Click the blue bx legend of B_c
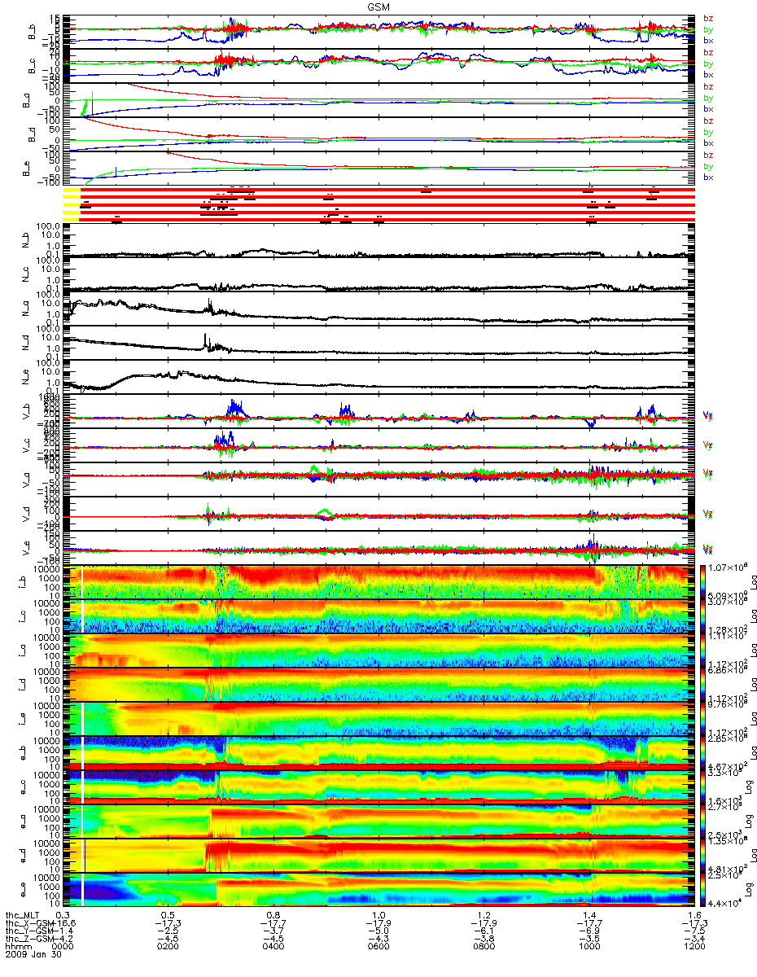The width and height of the screenshot is (757, 977). [708, 74]
